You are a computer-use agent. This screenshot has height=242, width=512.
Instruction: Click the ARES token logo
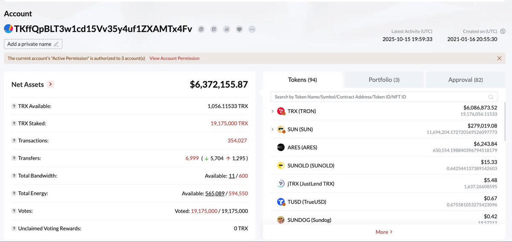pos(281,147)
